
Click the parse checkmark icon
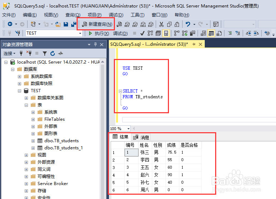click(x=142, y=33)
